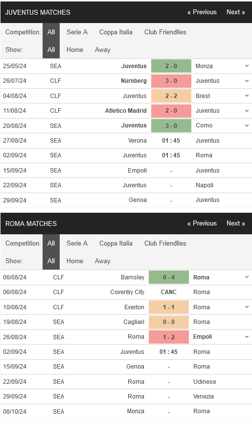
Task: Show only Away matches for Juventus
Action: (103, 50)
